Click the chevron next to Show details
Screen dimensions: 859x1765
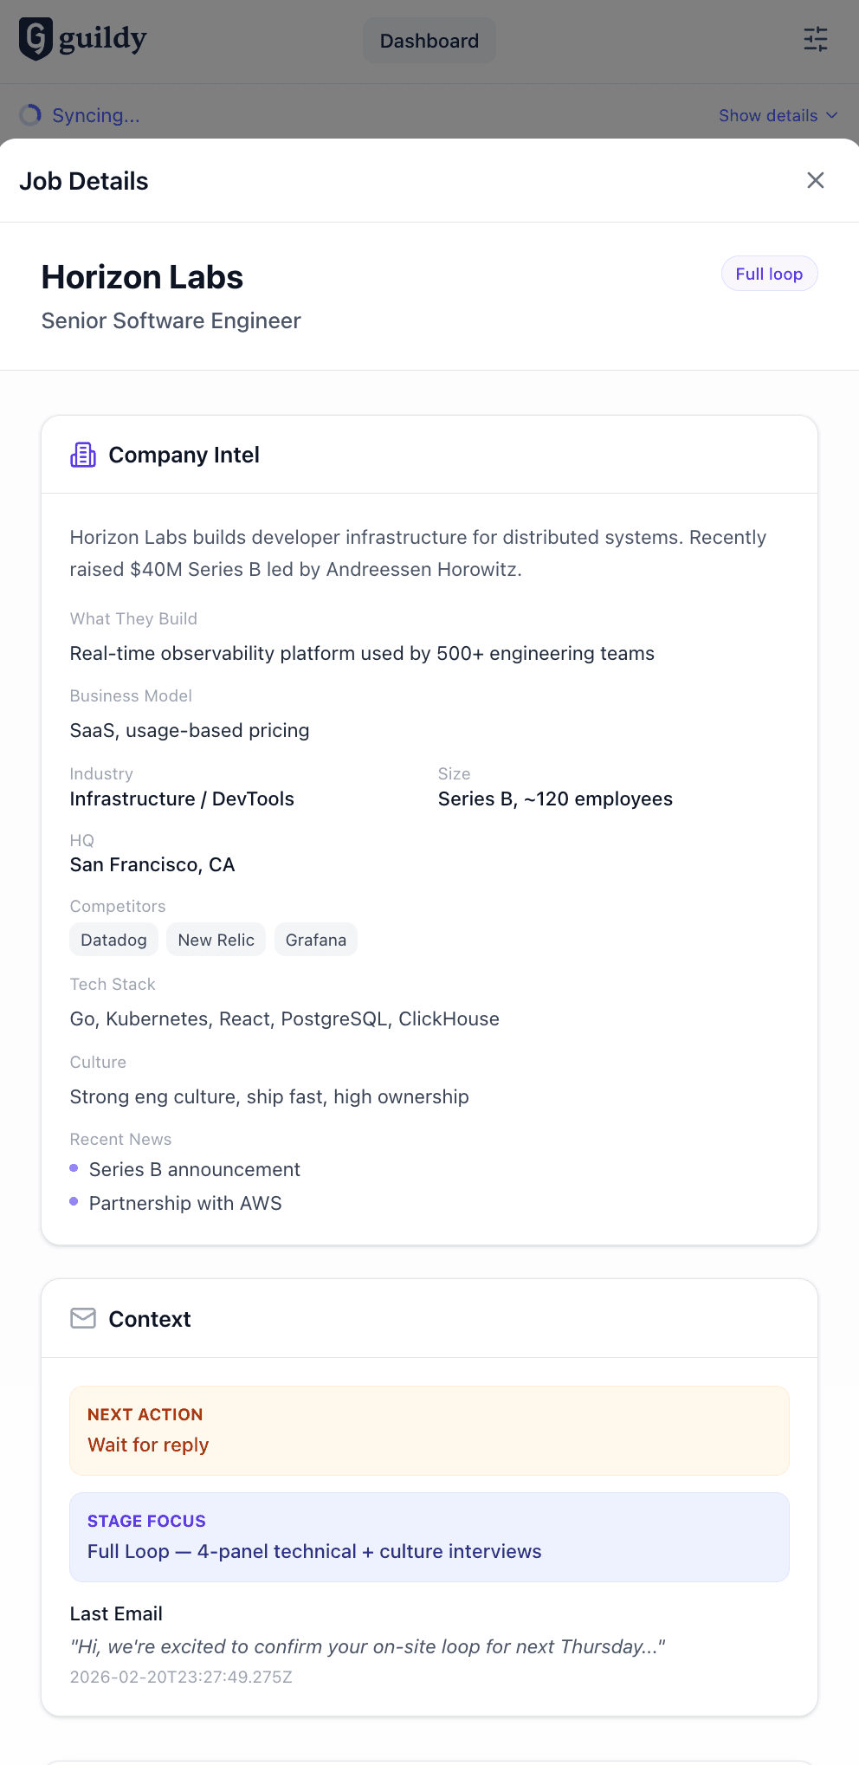833,115
